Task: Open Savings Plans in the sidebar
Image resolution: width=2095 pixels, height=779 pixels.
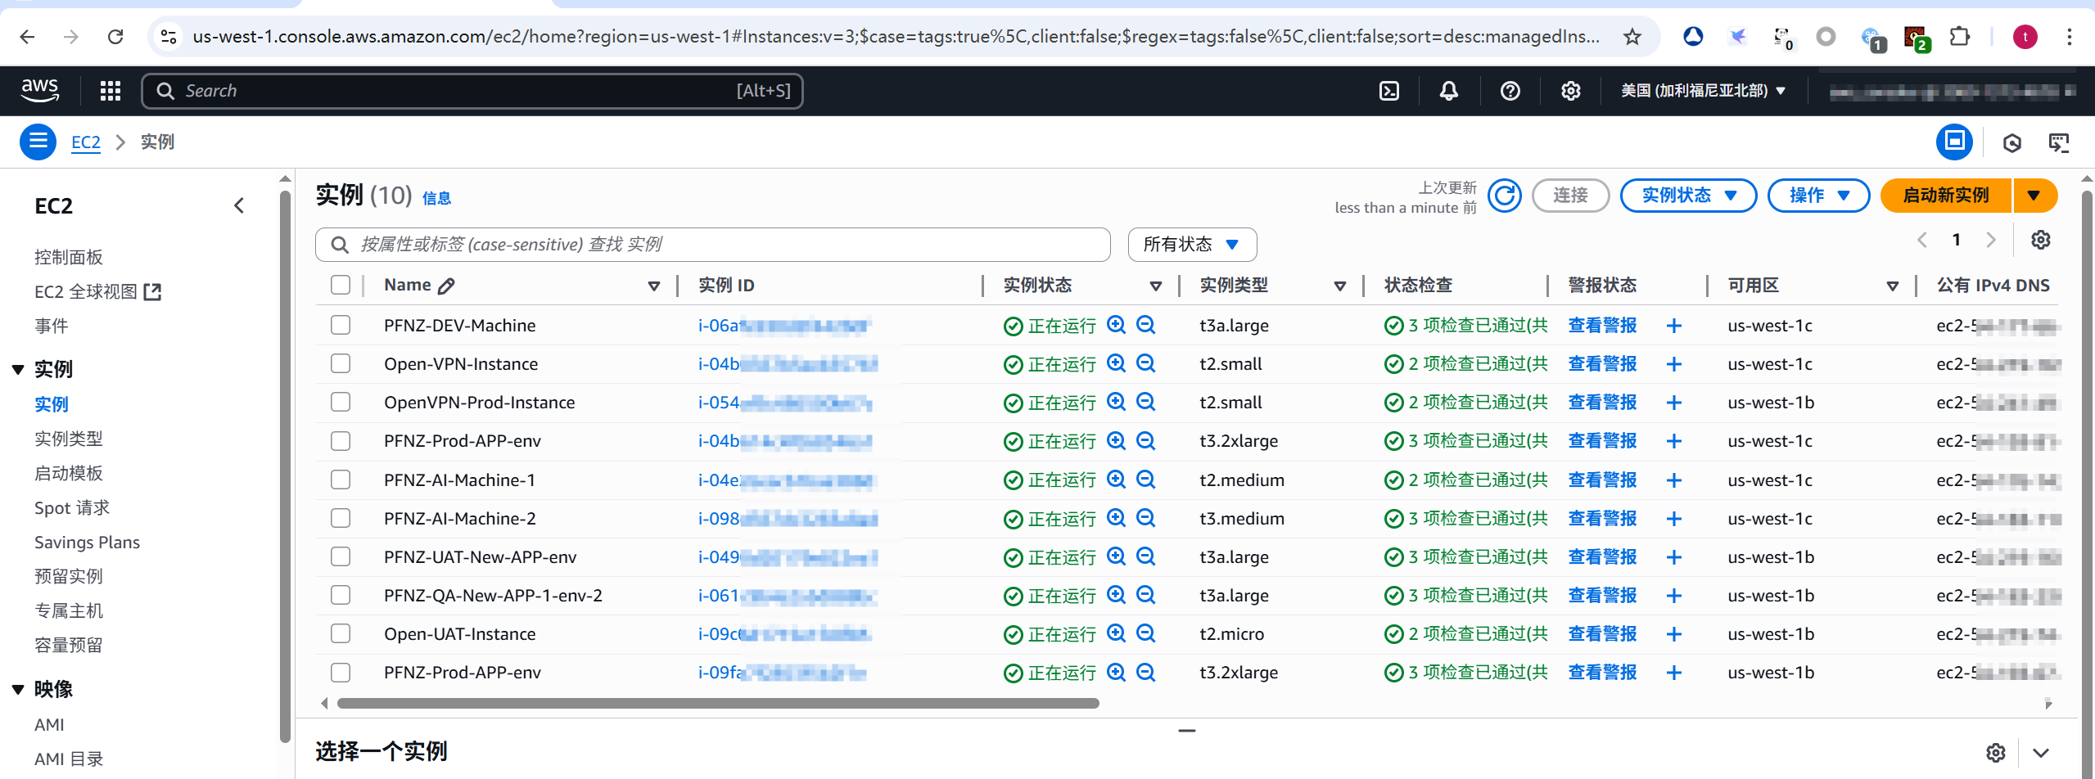Action: coord(87,542)
